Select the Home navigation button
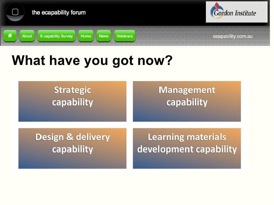This screenshot has height=205, width=274. (x=86, y=36)
